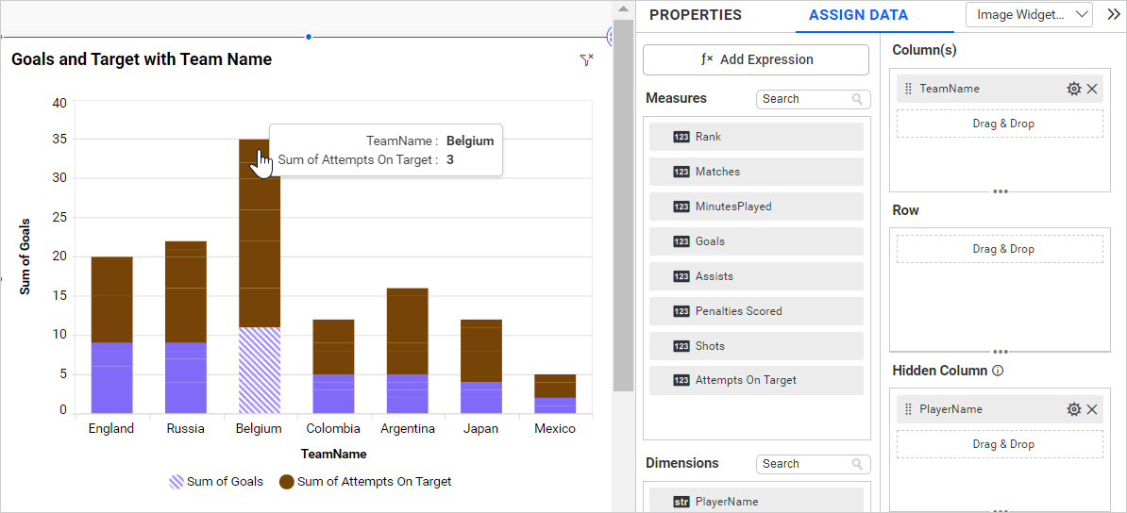Remove PlayerName from Hidden Column
The height and width of the screenshot is (513, 1127).
(1092, 409)
